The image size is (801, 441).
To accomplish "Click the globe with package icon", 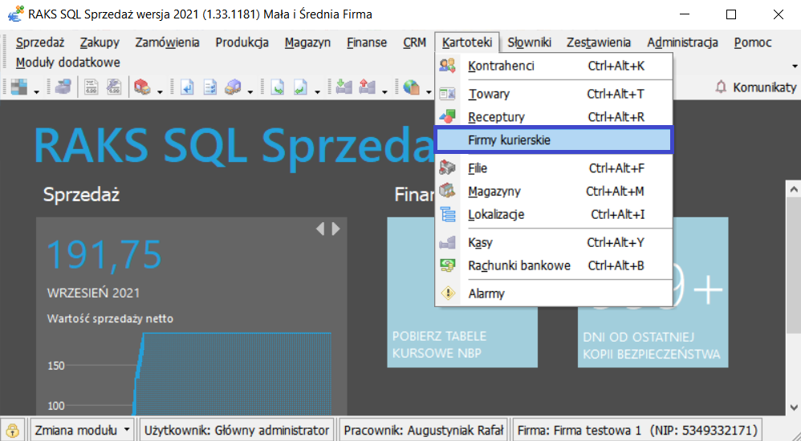I will [x=411, y=87].
